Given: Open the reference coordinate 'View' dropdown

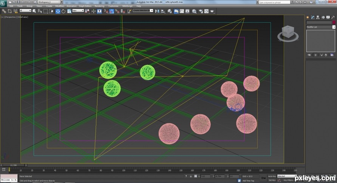Looking at the screenshot, I should coord(78,11).
